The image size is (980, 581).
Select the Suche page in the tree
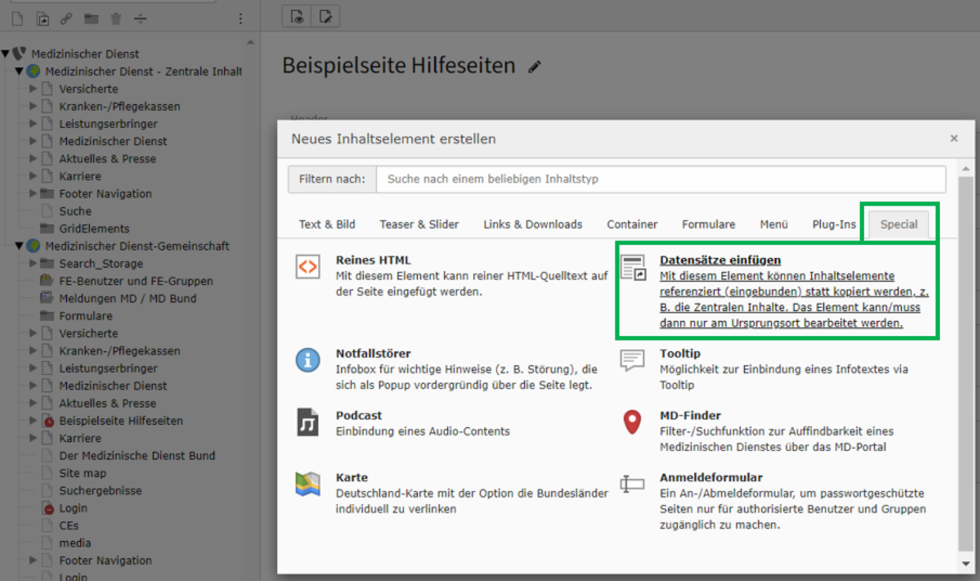pos(75,211)
